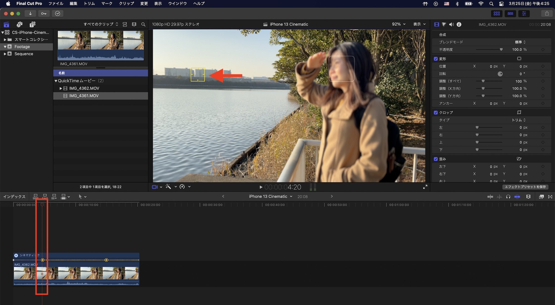This screenshot has width=555, height=305.
Task: Open the マーク menu
Action: point(107,4)
